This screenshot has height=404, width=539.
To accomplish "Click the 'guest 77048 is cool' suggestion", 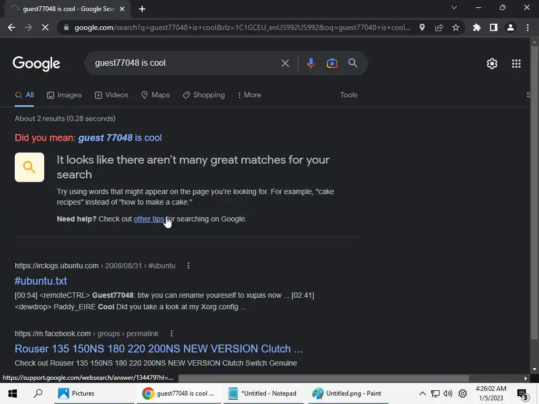I will (x=120, y=138).
